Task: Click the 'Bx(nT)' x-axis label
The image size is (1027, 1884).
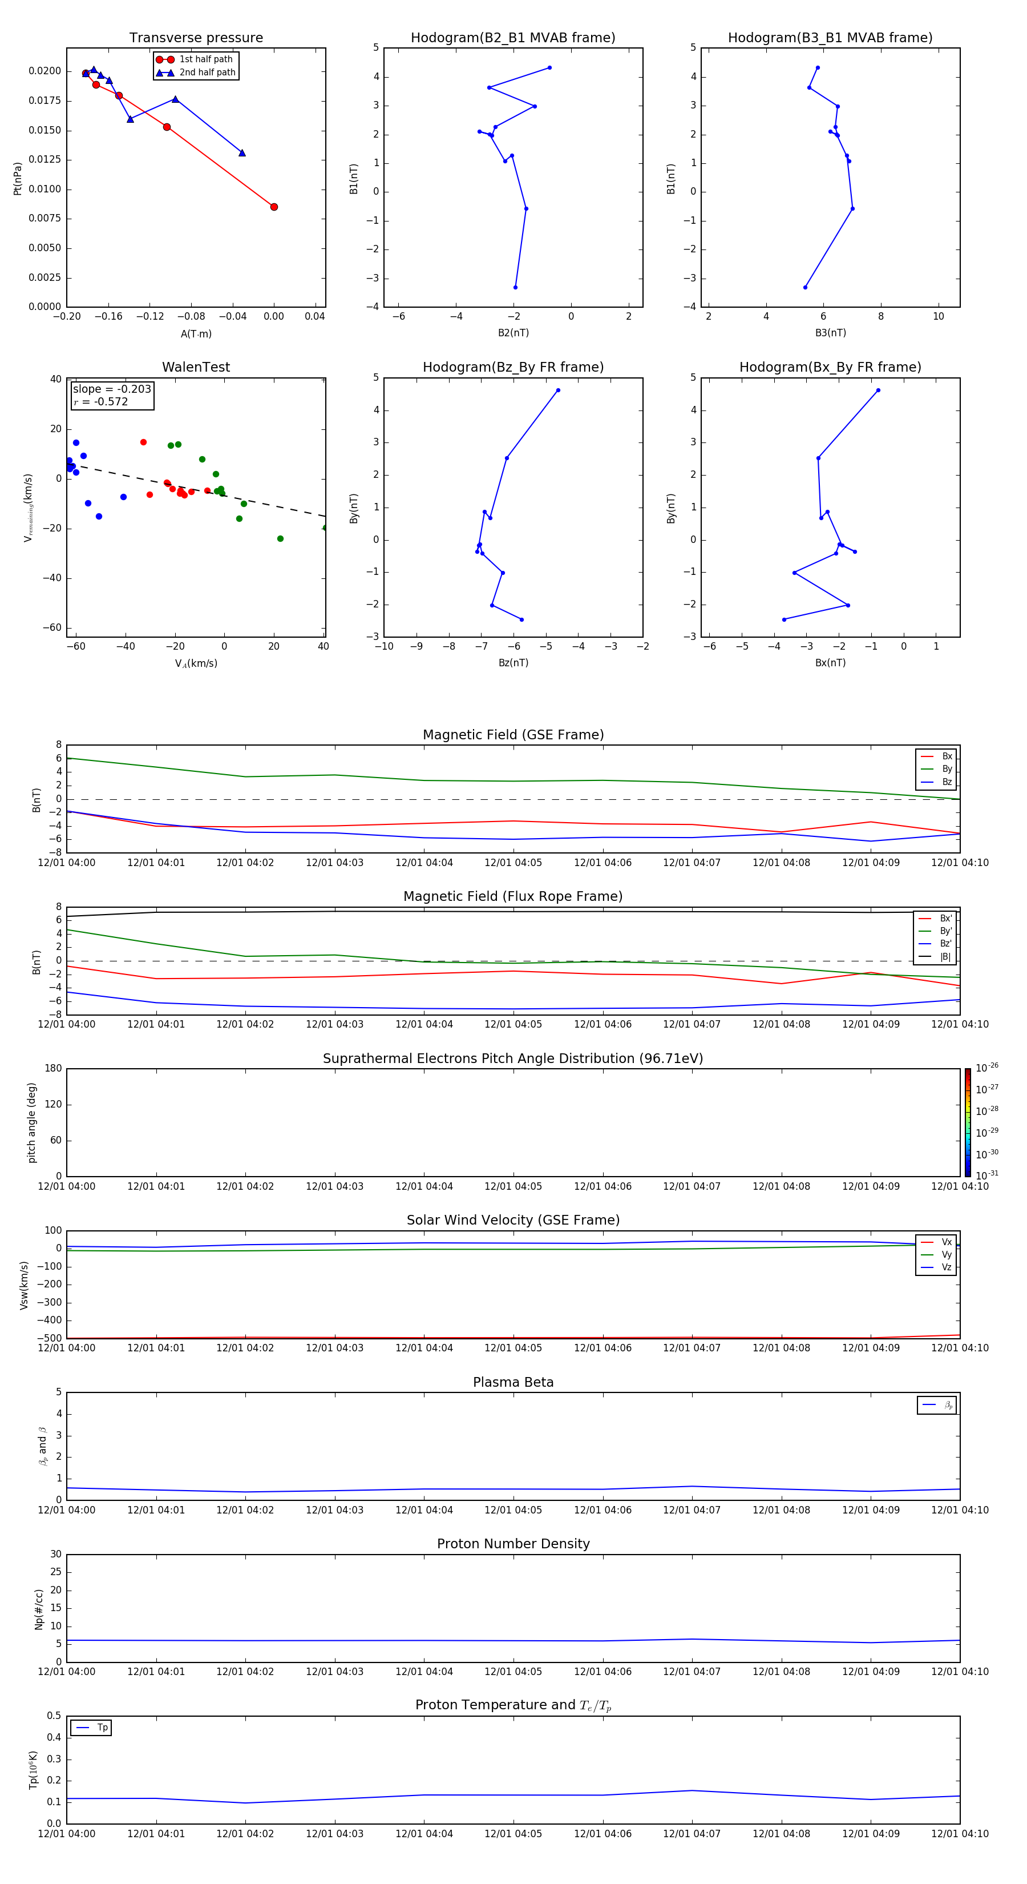Action: [830, 663]
